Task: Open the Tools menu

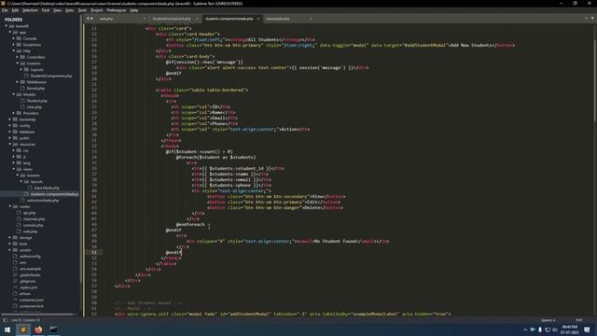Action: [82, 10]
